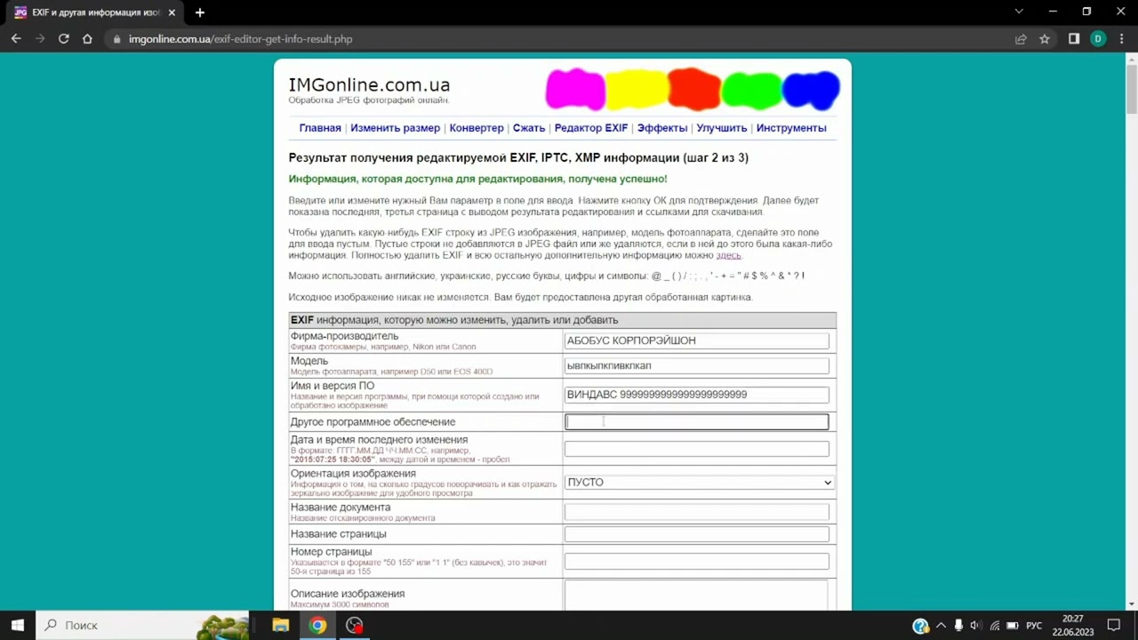The width and height of the screenshot is (1138, 640).
Task: Open Ориентация изображения dropdown ПУСТО
Action: tap(699, 483)
